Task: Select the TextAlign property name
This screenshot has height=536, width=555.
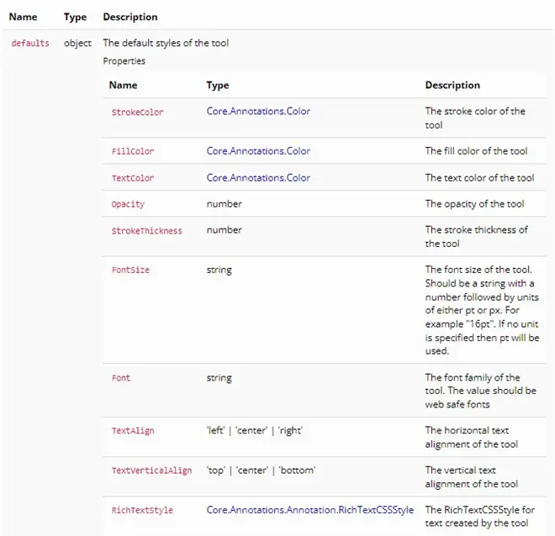Action: tap(133, 431)
